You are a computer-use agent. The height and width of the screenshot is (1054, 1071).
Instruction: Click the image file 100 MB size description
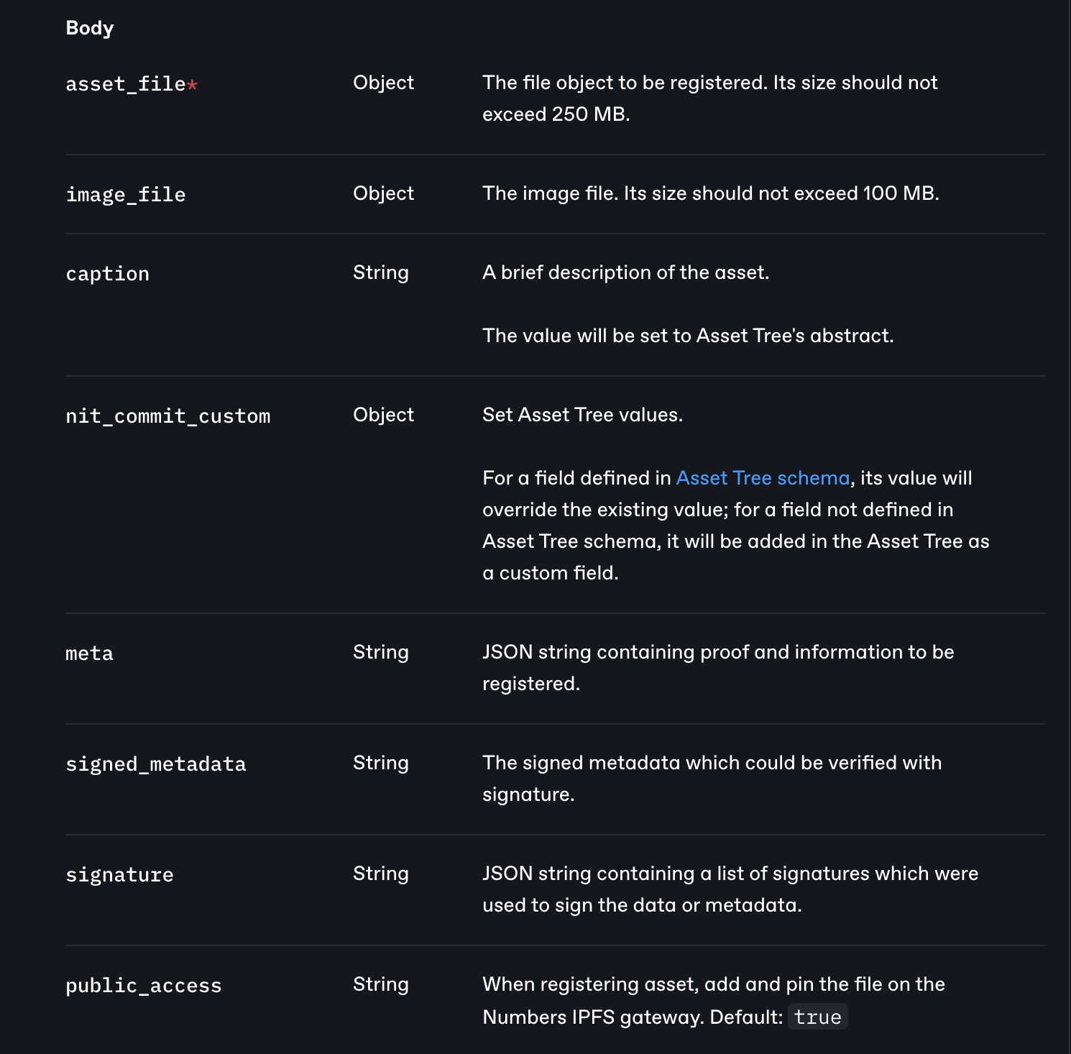click(710, 193)
